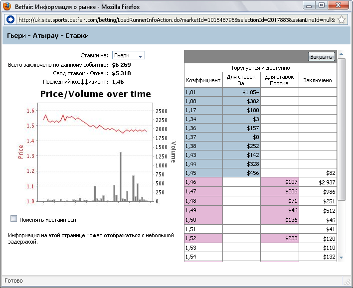This screenshot has height=288, width=353.
Task: Maximize the Firefox window
Action: [x=322, y=5]
